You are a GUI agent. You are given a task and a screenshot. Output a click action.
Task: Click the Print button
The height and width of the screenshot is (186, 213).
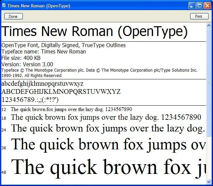(199, 16)
